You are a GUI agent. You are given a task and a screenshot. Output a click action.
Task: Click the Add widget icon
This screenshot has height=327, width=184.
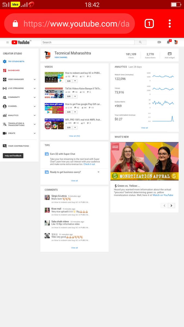click(x=170, y=54)
